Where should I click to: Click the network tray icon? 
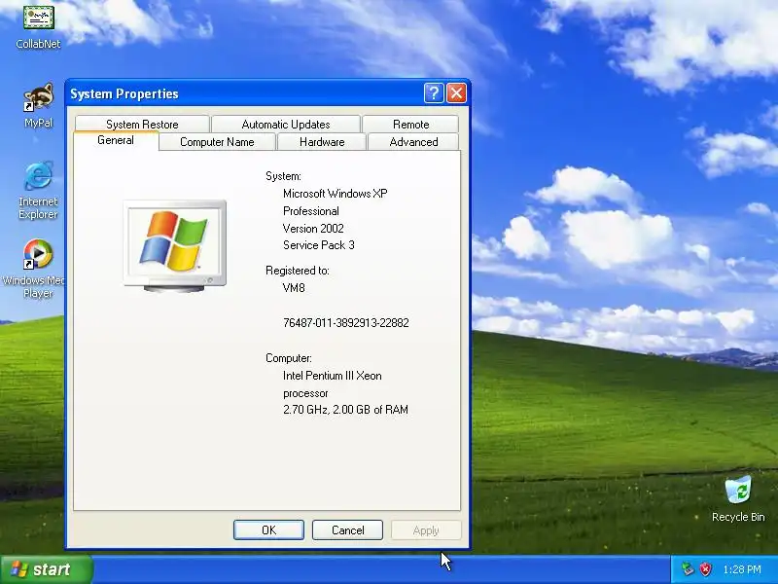click(x=688, y=569)
